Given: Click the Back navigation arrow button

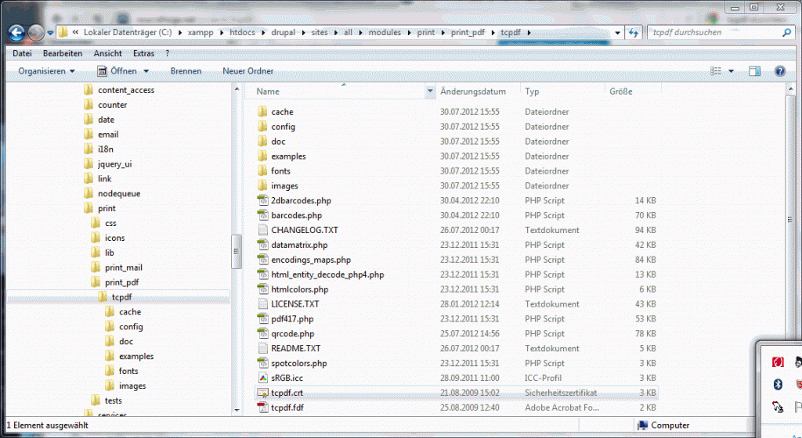Looking at the screenshot, I should 16,33.
